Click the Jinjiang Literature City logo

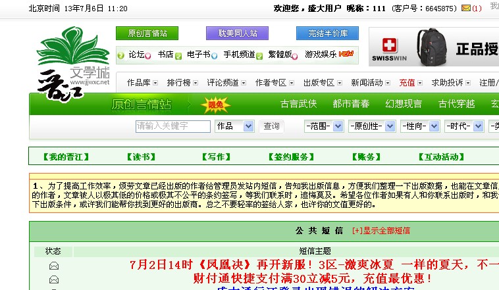pyautogui.click(x=74, y=64)
